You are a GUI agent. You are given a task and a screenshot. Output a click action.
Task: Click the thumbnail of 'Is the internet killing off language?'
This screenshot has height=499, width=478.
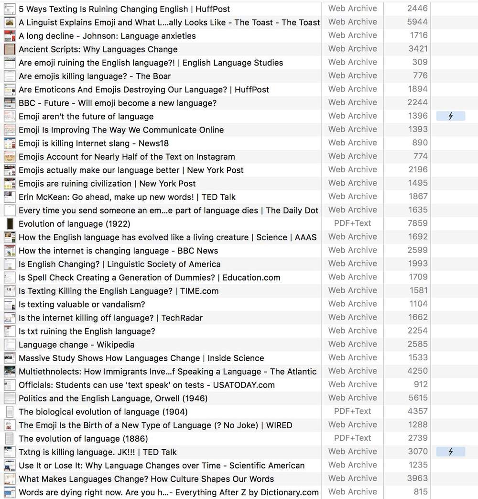pyautogui.click(x=10, y=318)
